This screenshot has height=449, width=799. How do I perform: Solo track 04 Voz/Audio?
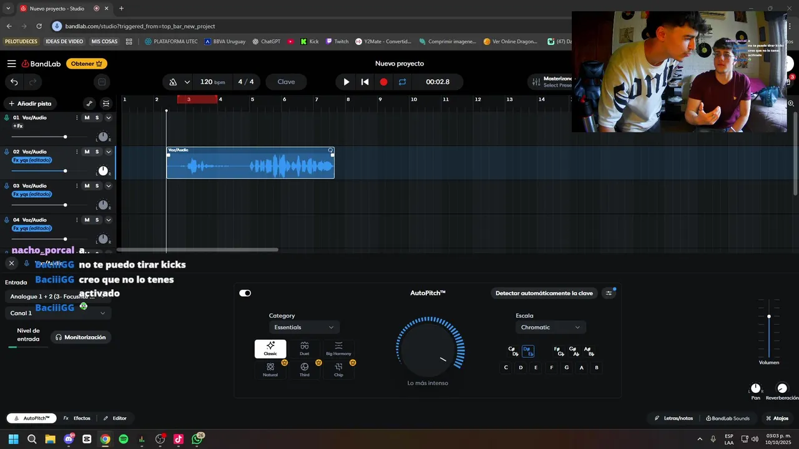(x=97, y=220)
